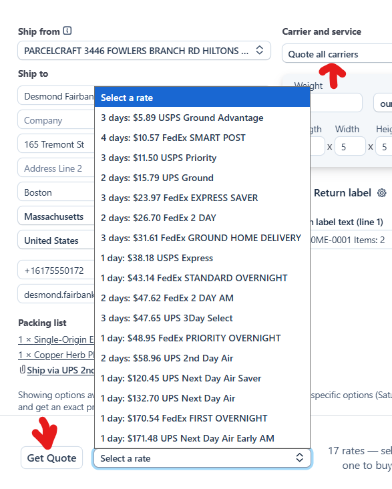Choose $47.62 FedEx 2 DAY AM

coord(202,298)
